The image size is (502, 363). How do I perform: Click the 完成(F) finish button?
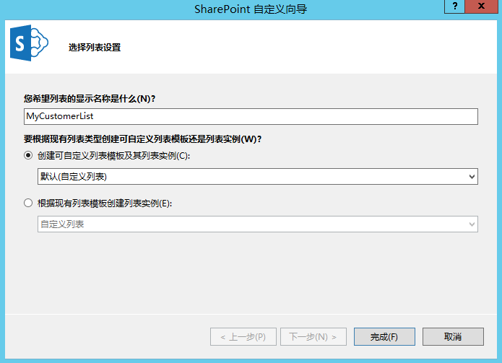[384, 336]
